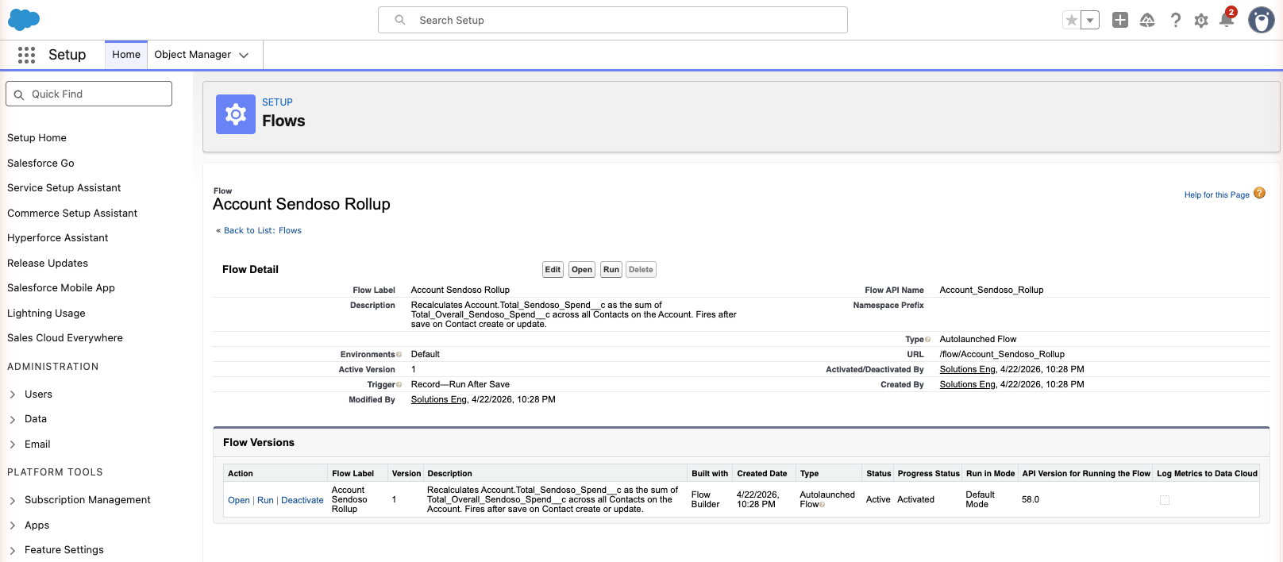
Task: Expand the Users section in sidebar
Action: tap(13, 395)
